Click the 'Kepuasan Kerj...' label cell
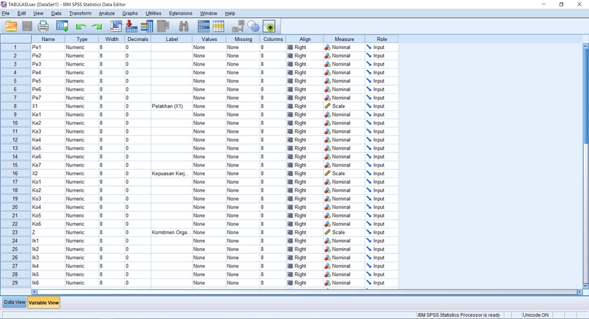The width and height of the screenshot is (589, 319). click(172, 173)
